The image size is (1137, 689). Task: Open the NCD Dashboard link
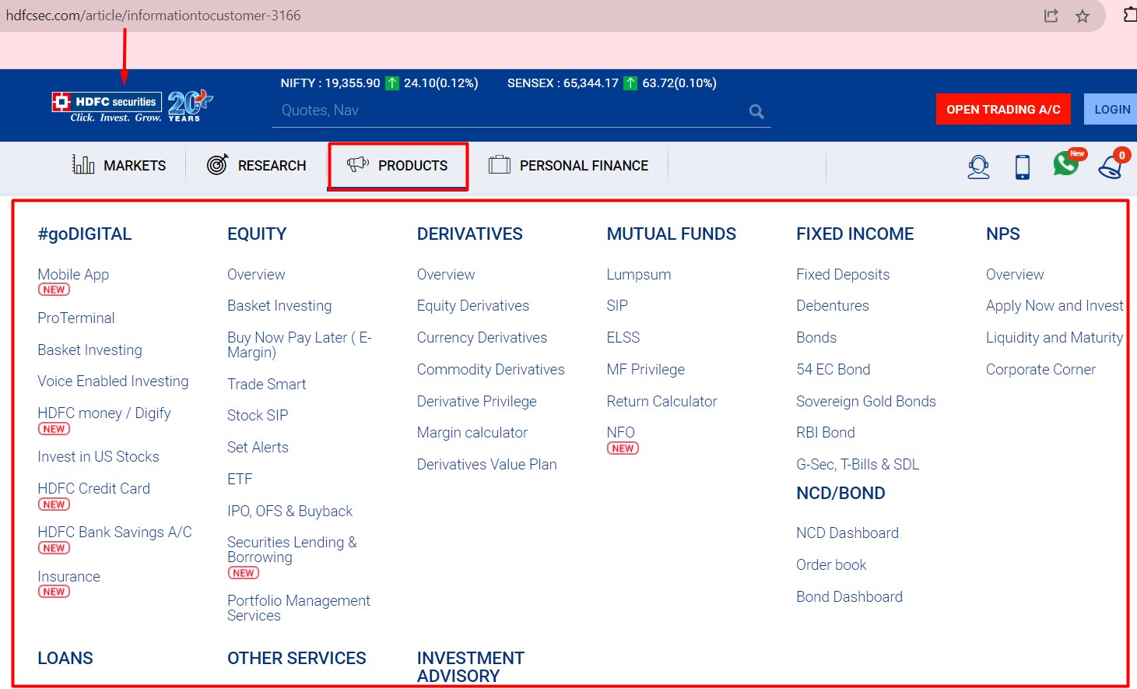pos(847,533)
